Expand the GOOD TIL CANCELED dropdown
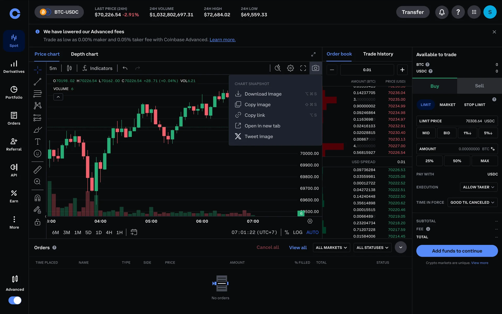Image resolution: width=502 pixels, height=314 pixels. 472,202
